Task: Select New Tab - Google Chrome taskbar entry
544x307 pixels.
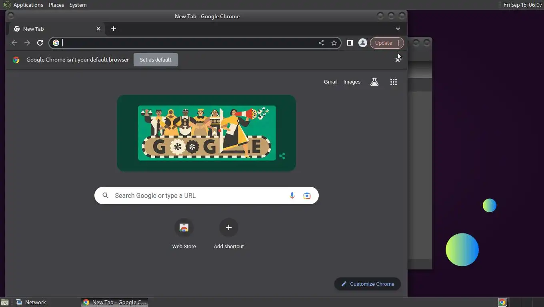Action: [115, 302]
